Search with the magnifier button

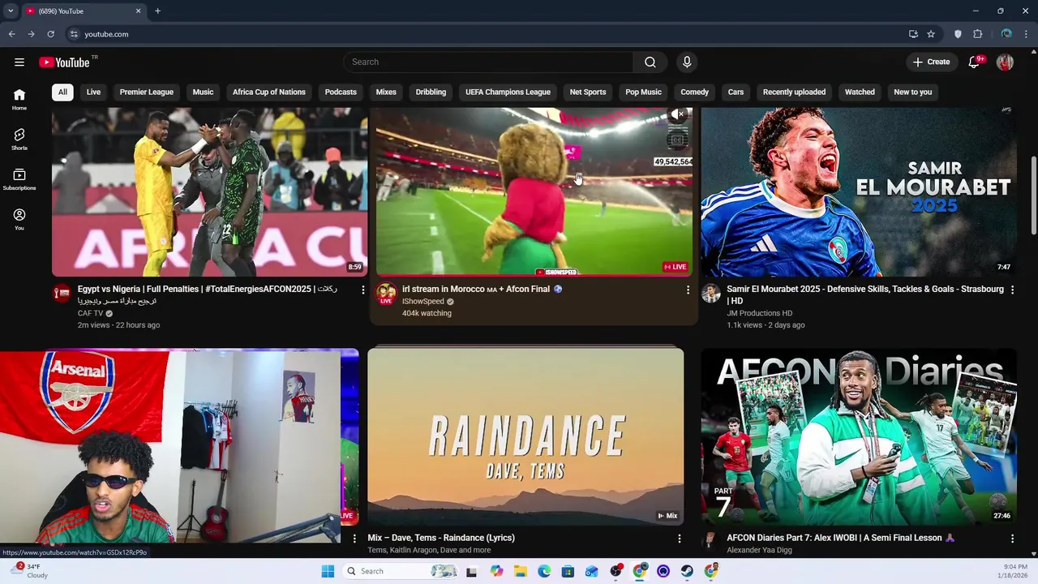[650, 62]
